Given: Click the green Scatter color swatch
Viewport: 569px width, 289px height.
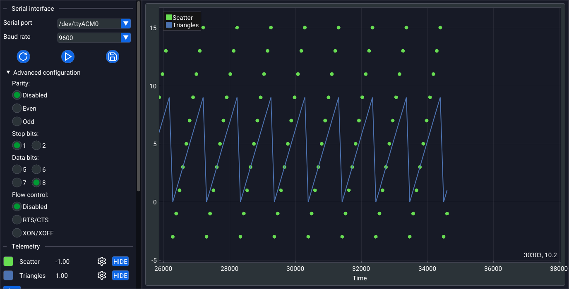Looking at the screenshot, I should (8, 261).
